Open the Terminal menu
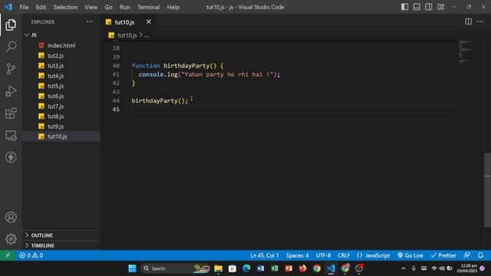491x276 pixels. [x=148, y=7]
